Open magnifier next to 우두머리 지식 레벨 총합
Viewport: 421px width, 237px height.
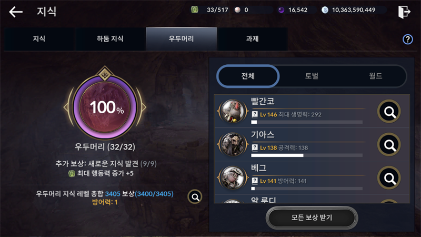pos(195,197)
